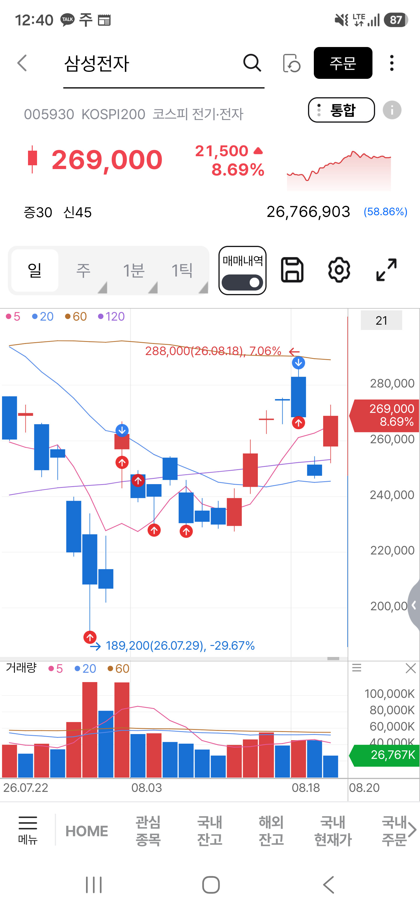This screenshot has width=420, height=911.
Task: Tap the candlestick icon beside 269,000
Action: pos(32,159)
